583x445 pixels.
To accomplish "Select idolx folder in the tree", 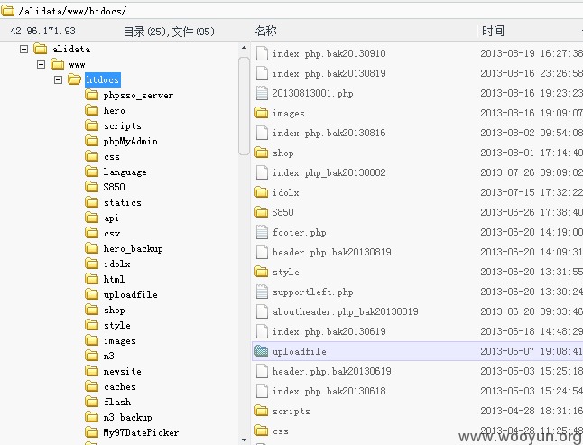I will coord(116,264).
